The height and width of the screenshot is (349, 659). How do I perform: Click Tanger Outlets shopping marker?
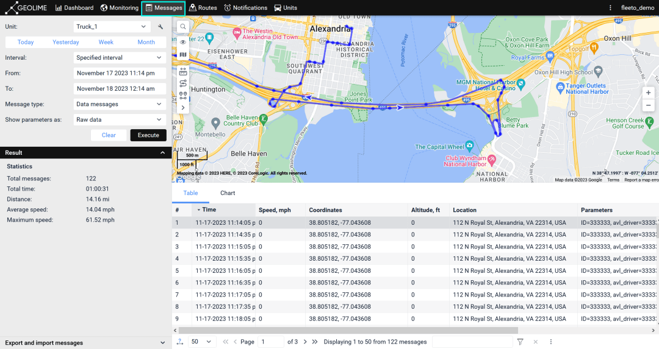[x=560, y=88]
